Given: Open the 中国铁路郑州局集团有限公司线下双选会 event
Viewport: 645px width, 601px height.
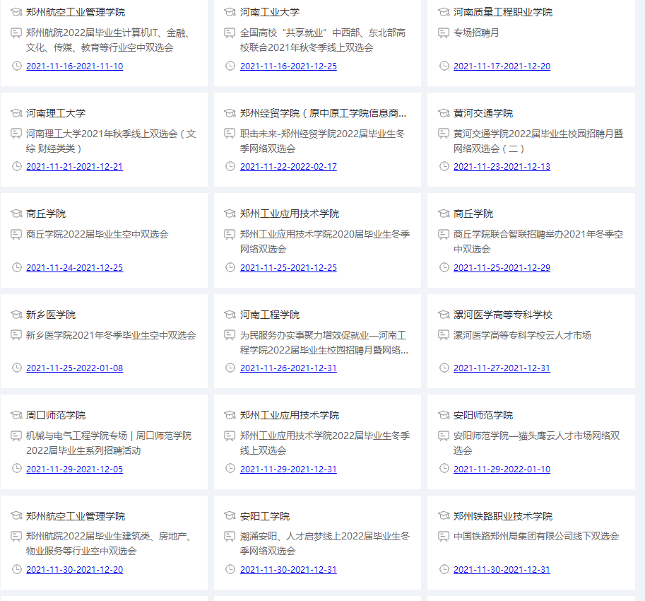Looking at the screenshot, I should [536, 536].
